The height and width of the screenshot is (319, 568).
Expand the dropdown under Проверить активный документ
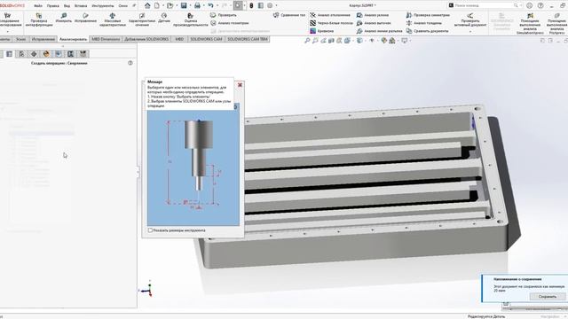(x=470, y=32)
